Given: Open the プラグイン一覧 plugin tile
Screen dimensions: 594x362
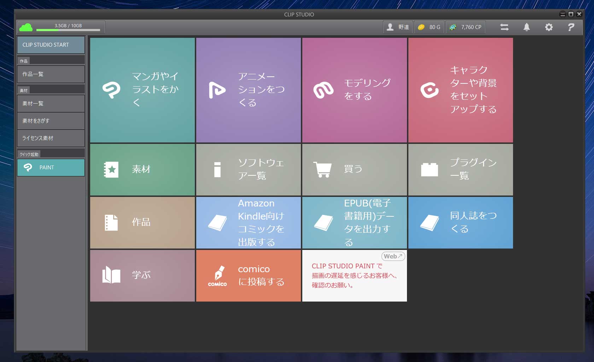Looking at the screenshot, I should tap(460, 170).
